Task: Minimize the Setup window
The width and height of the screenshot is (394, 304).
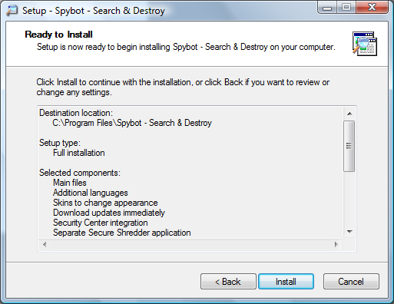Action: pyautogui.click(x=327, y=7)
